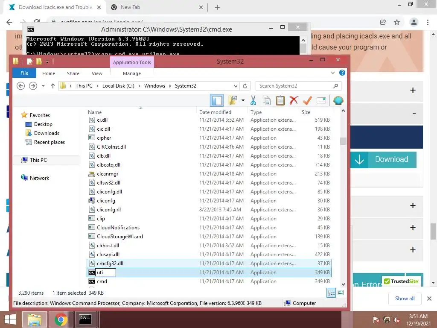This screenshot has height=328, width=437.
Task: Click Local Disk (C:) breadcrumb segment
Action: (118, 85)
